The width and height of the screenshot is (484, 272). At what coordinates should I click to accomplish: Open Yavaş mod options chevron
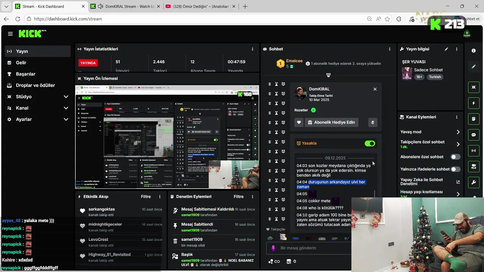click(x=458, y=132)
